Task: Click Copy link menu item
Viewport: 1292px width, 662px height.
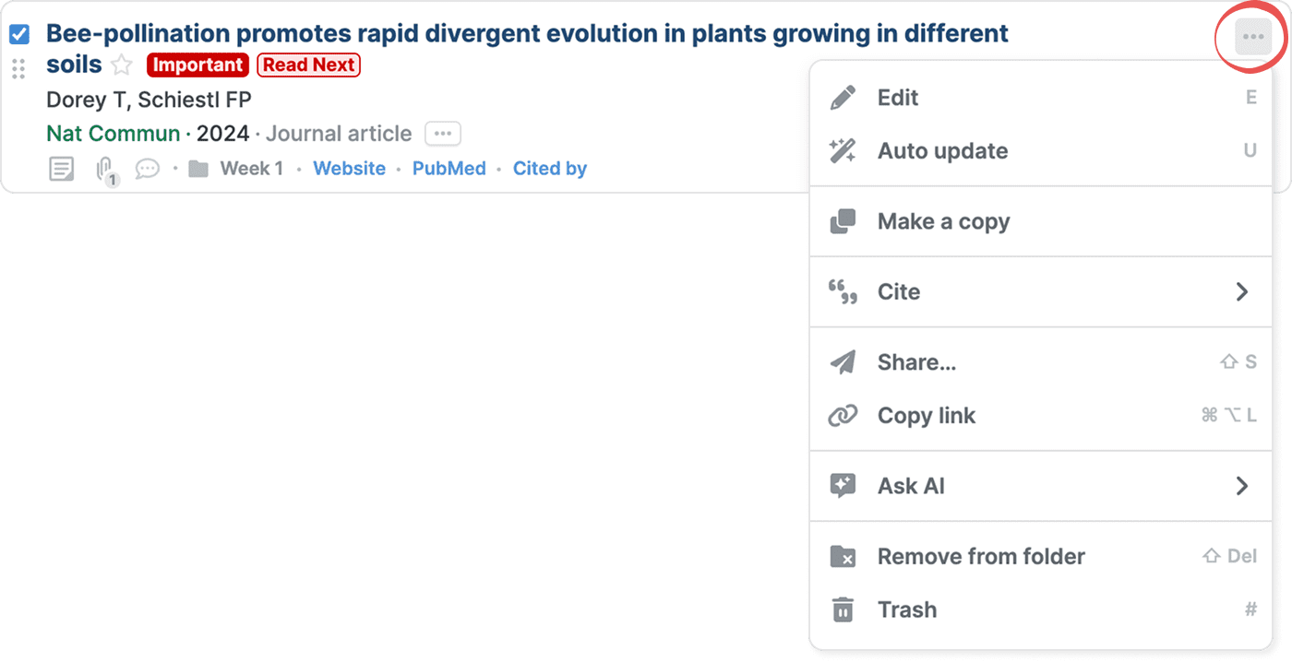Action: click(x=926, y=416)
